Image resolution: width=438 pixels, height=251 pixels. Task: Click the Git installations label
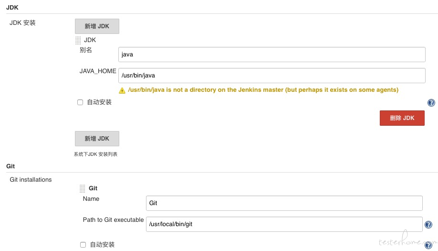pyautogui.click(x=31, y=180)
